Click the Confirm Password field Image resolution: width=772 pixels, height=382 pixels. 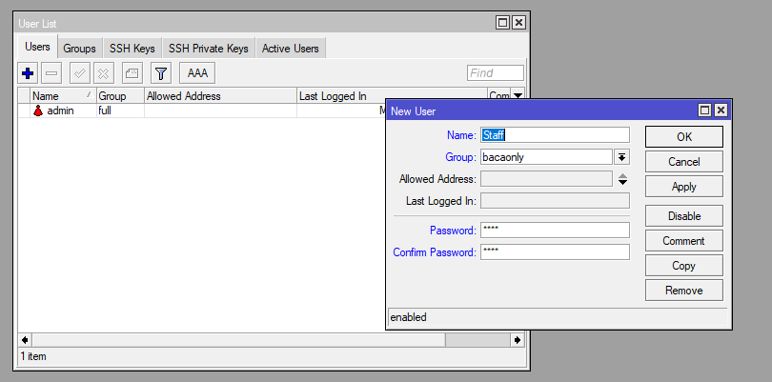coord(555,252)
